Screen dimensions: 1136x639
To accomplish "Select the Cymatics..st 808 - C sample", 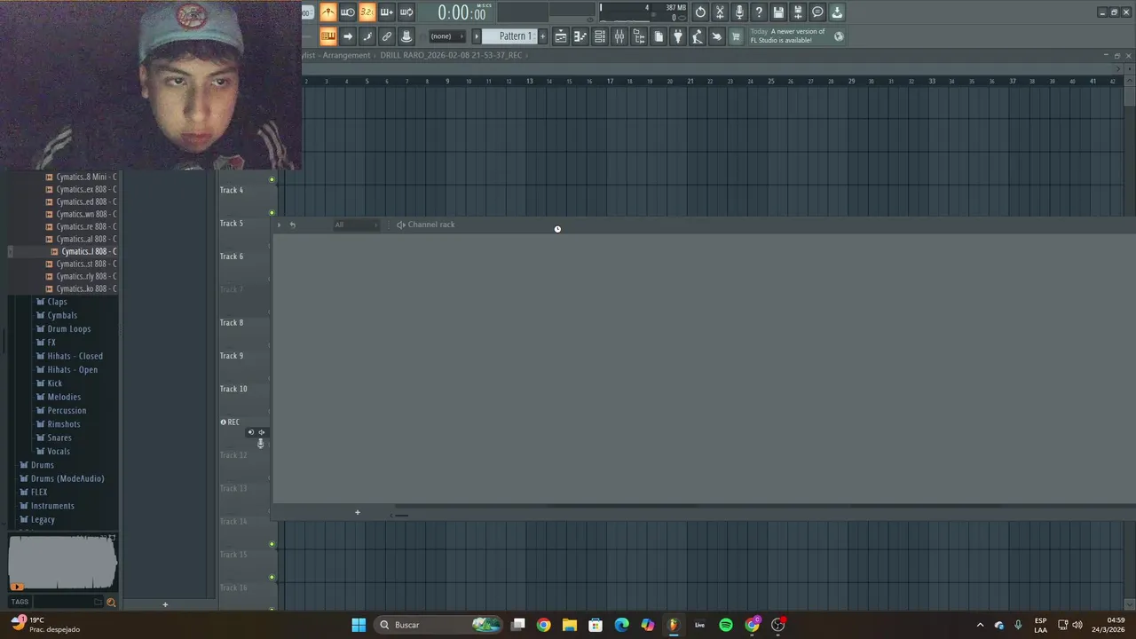I will pos(81,264).
